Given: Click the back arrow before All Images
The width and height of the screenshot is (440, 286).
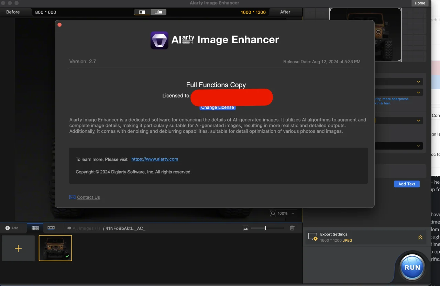Looking at the screenshot, I should click(69, 228).
